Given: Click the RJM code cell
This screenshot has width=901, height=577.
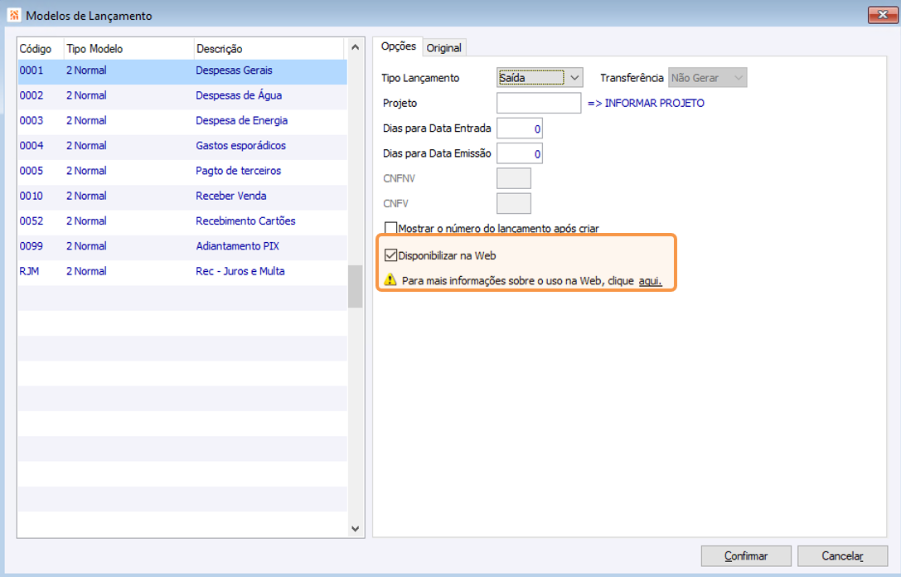Looking at the screenshot, I should pos(29,271).
